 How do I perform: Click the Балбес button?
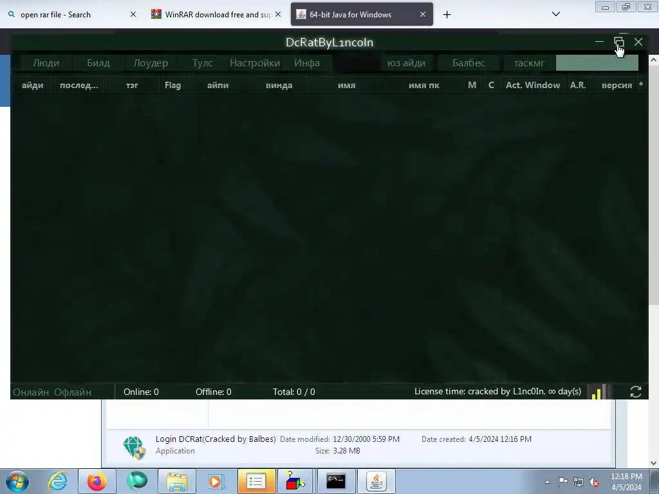pyautogui.click(x=469, y=63)
